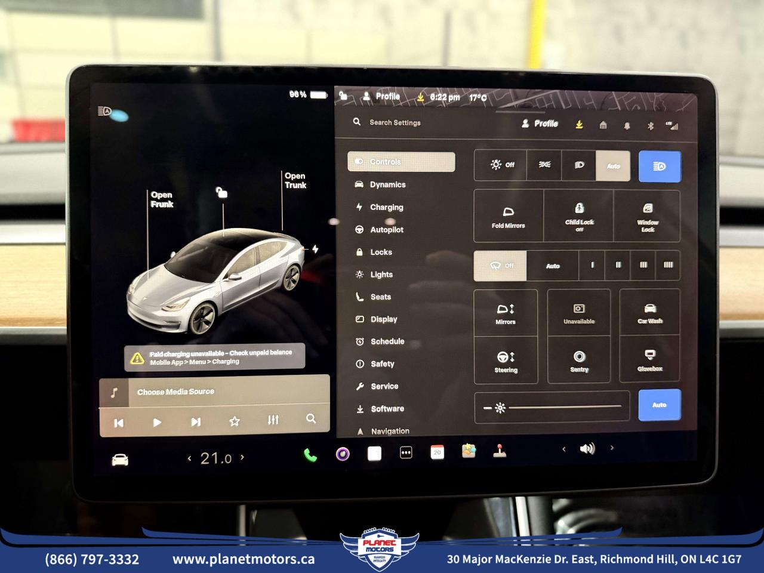This screenshot has height=573, width=764.
Task: Tap the Fold Mirrors icon
Action: pos(507,215)
